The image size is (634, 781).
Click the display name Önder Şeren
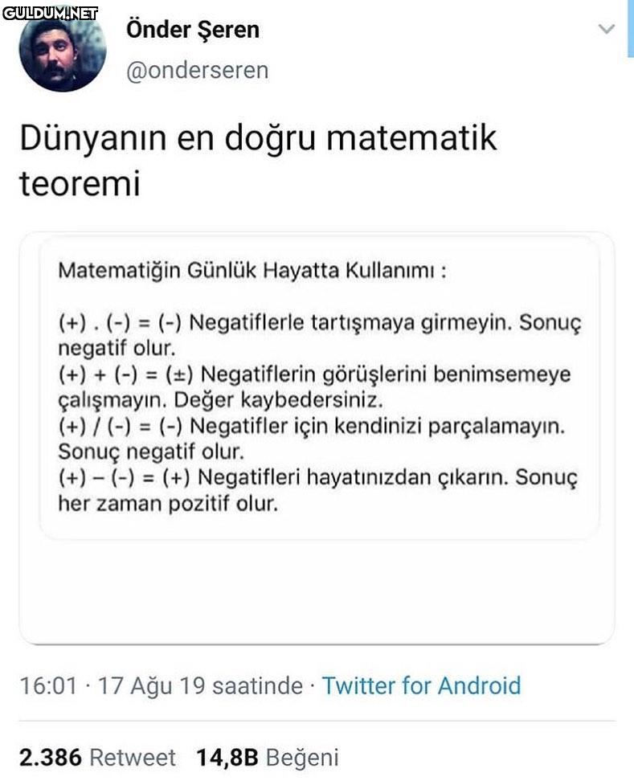point(193,30)
